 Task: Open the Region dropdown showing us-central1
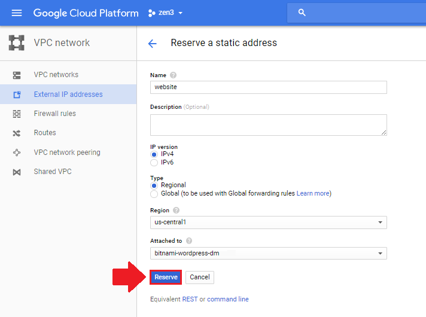(x=269, y=222)
